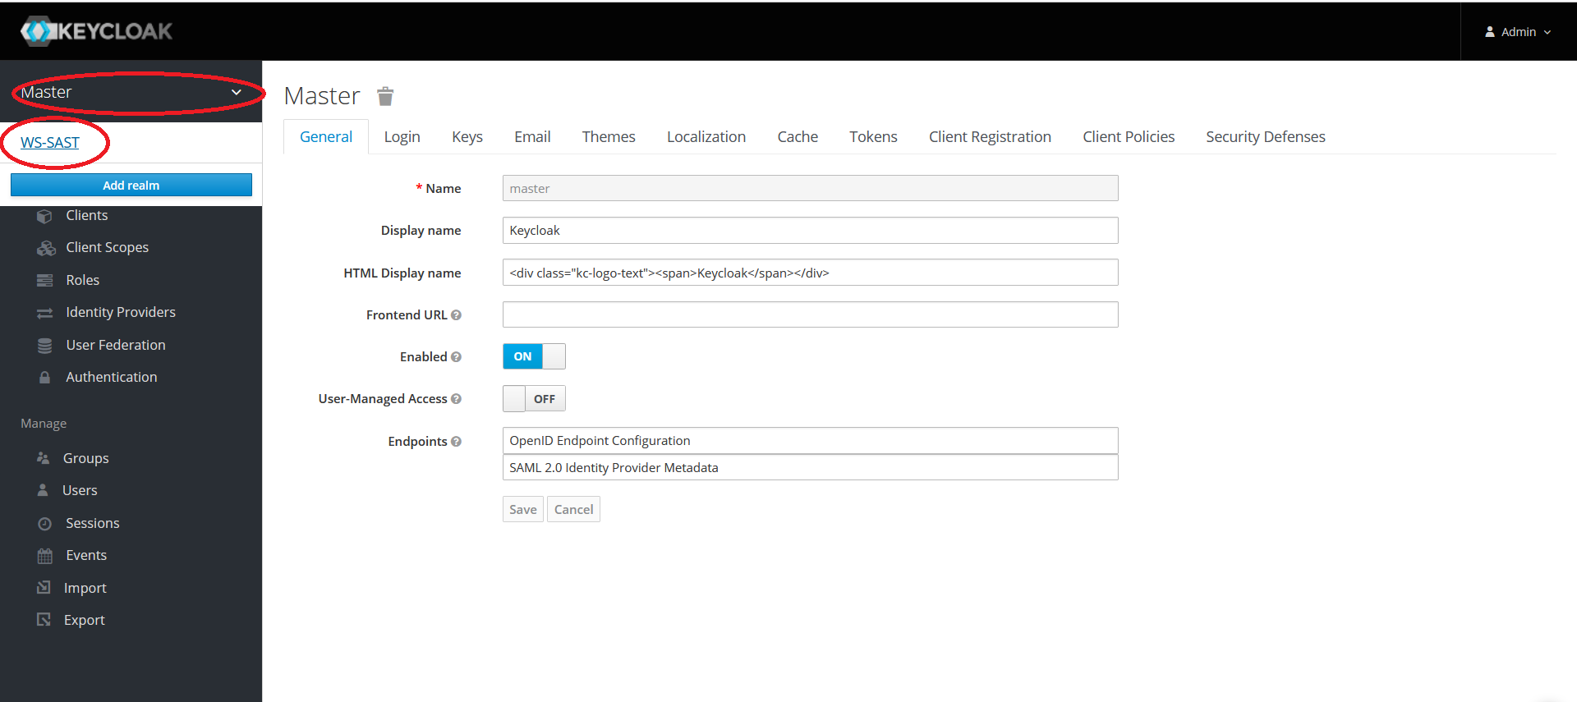Click the trash icon next to Master
Image resolution: width=1577 pixels, height=702 pixels.
pyautogui.click(x=385, y=97)
